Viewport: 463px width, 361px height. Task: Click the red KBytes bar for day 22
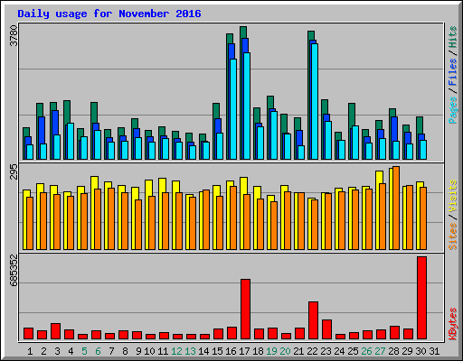click(x=313, y=320)
